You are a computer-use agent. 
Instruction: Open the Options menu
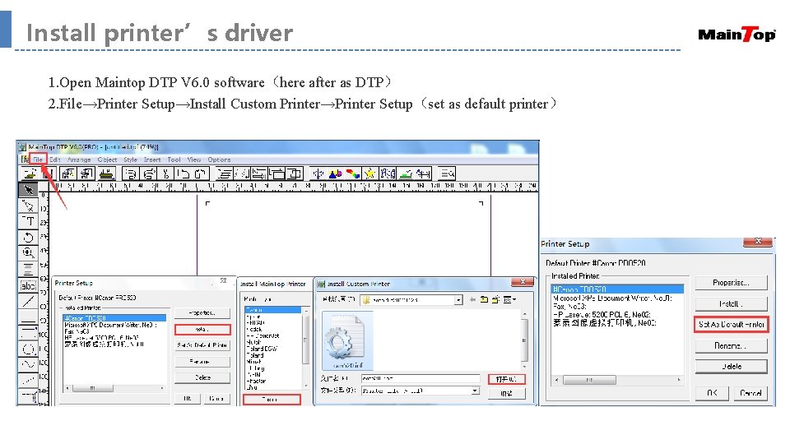point(219,160)
